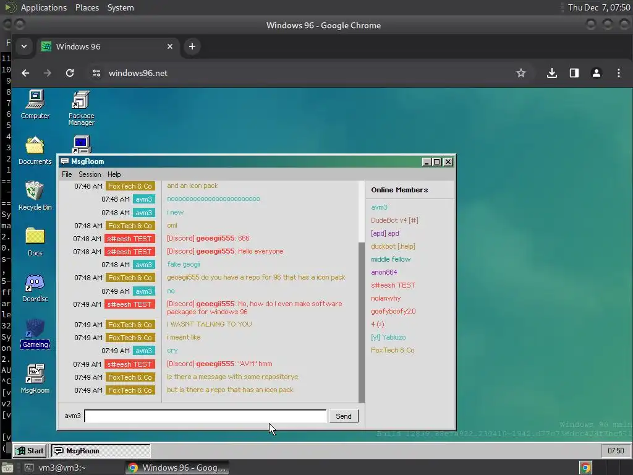
Task: Select DudeBot v4 [#] member
Action: 394,220
